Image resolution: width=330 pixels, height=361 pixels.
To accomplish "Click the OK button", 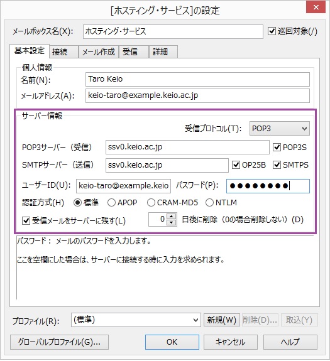I will (172, 342).
